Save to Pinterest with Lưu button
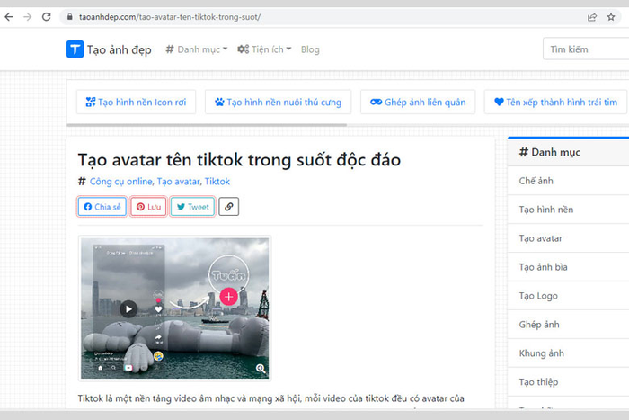 coord(148,206)
